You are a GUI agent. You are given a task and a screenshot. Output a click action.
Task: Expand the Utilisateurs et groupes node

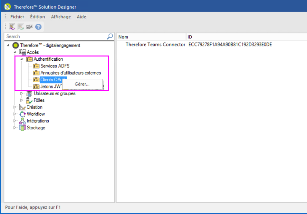22,93
